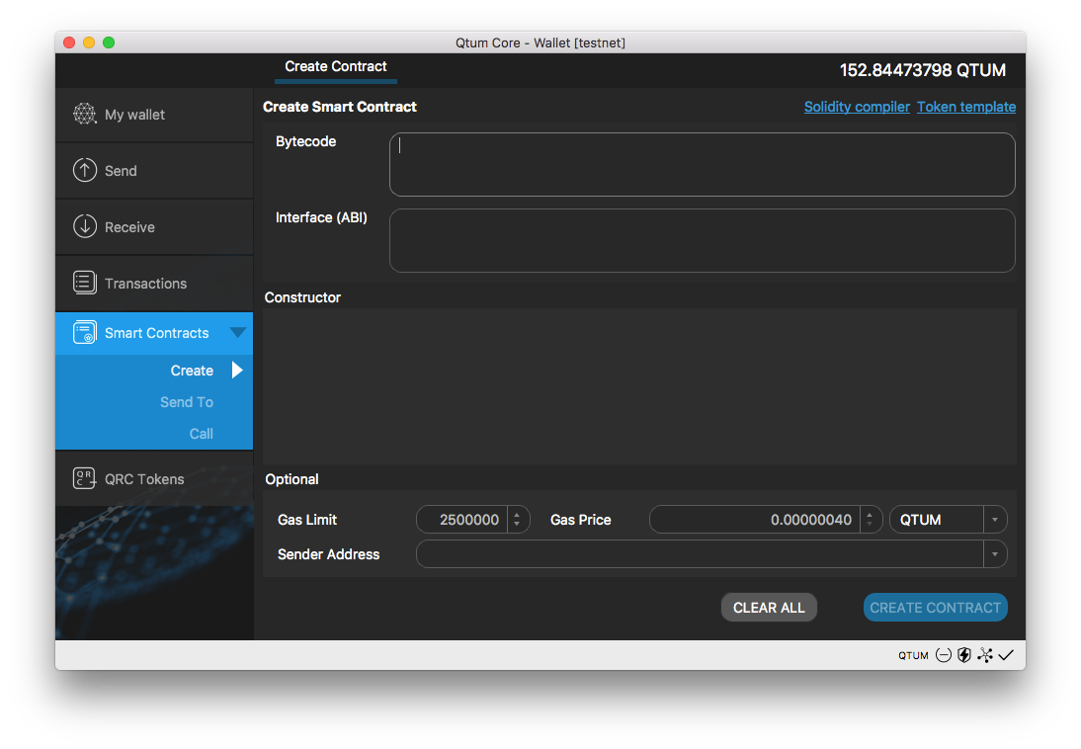
Task: Click the Bytecode label
Action: coord(305,141)
